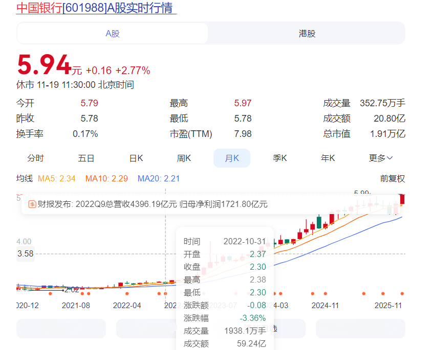Viewport: 432px width, 350px height.
Task: Select the 月K chart tab
Action: pyautogui.click(x=232, y=158)
